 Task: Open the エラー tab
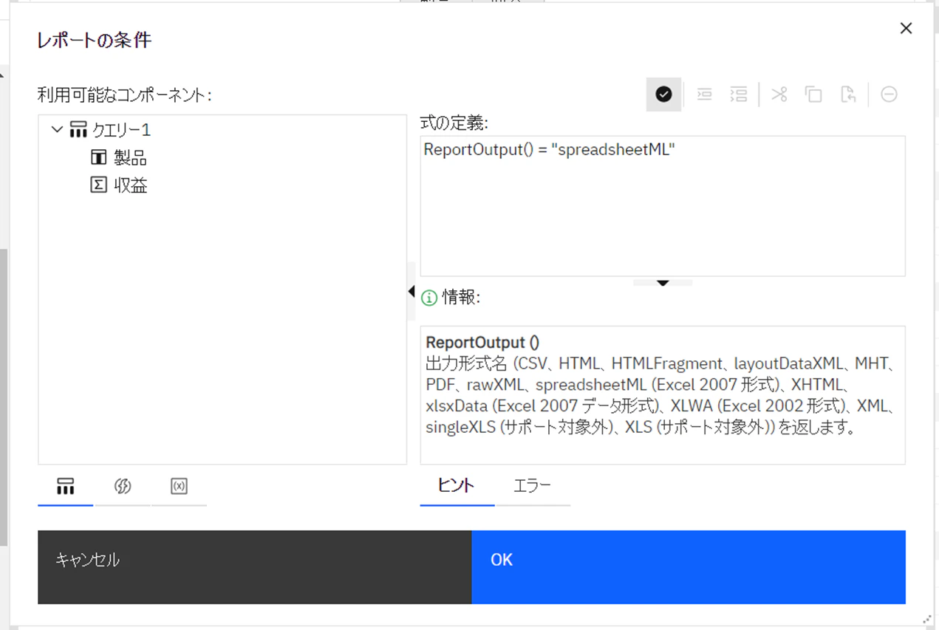click(x=533, y=486)
